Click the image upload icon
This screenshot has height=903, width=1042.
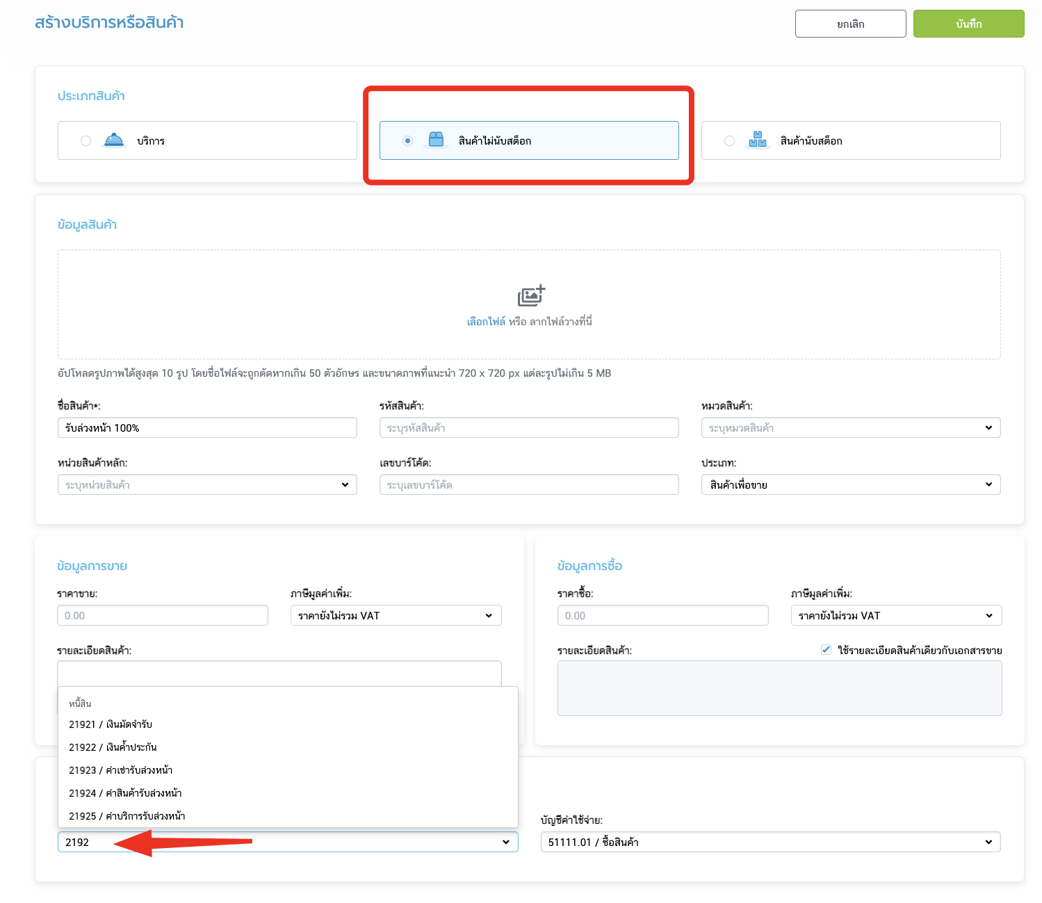[531, 296]
